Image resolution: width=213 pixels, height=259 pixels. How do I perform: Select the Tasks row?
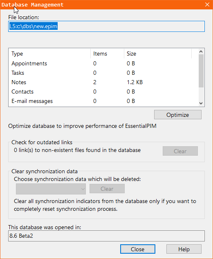coord(103,73)
